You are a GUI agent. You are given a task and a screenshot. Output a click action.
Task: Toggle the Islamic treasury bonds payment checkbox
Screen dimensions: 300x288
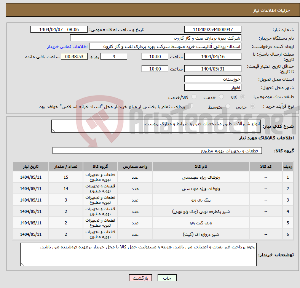[191, 106]
